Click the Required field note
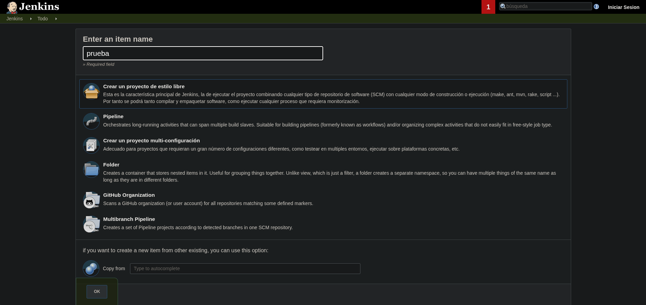 98,64
